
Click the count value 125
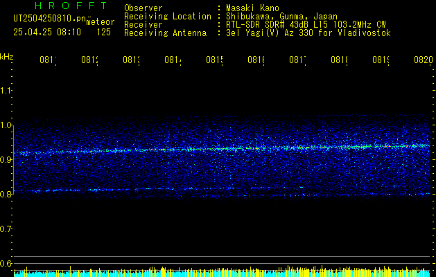(x=104, y=33)
